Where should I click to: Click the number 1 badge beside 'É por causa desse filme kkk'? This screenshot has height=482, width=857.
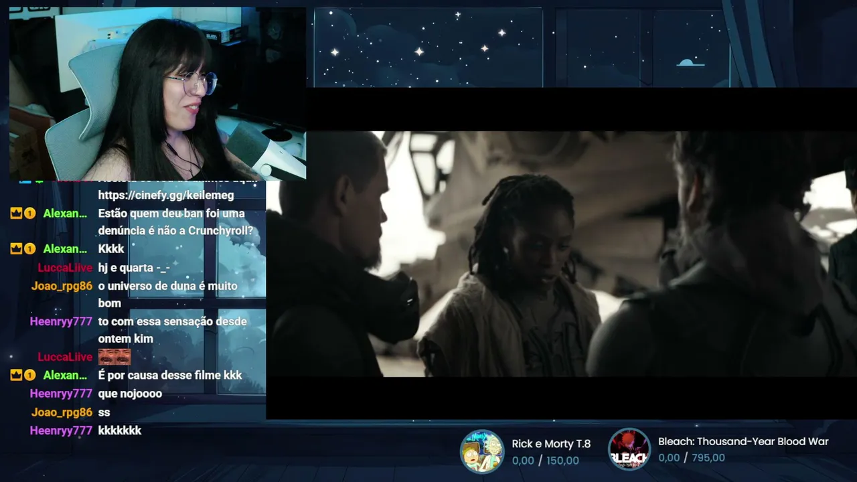(30, 376)
